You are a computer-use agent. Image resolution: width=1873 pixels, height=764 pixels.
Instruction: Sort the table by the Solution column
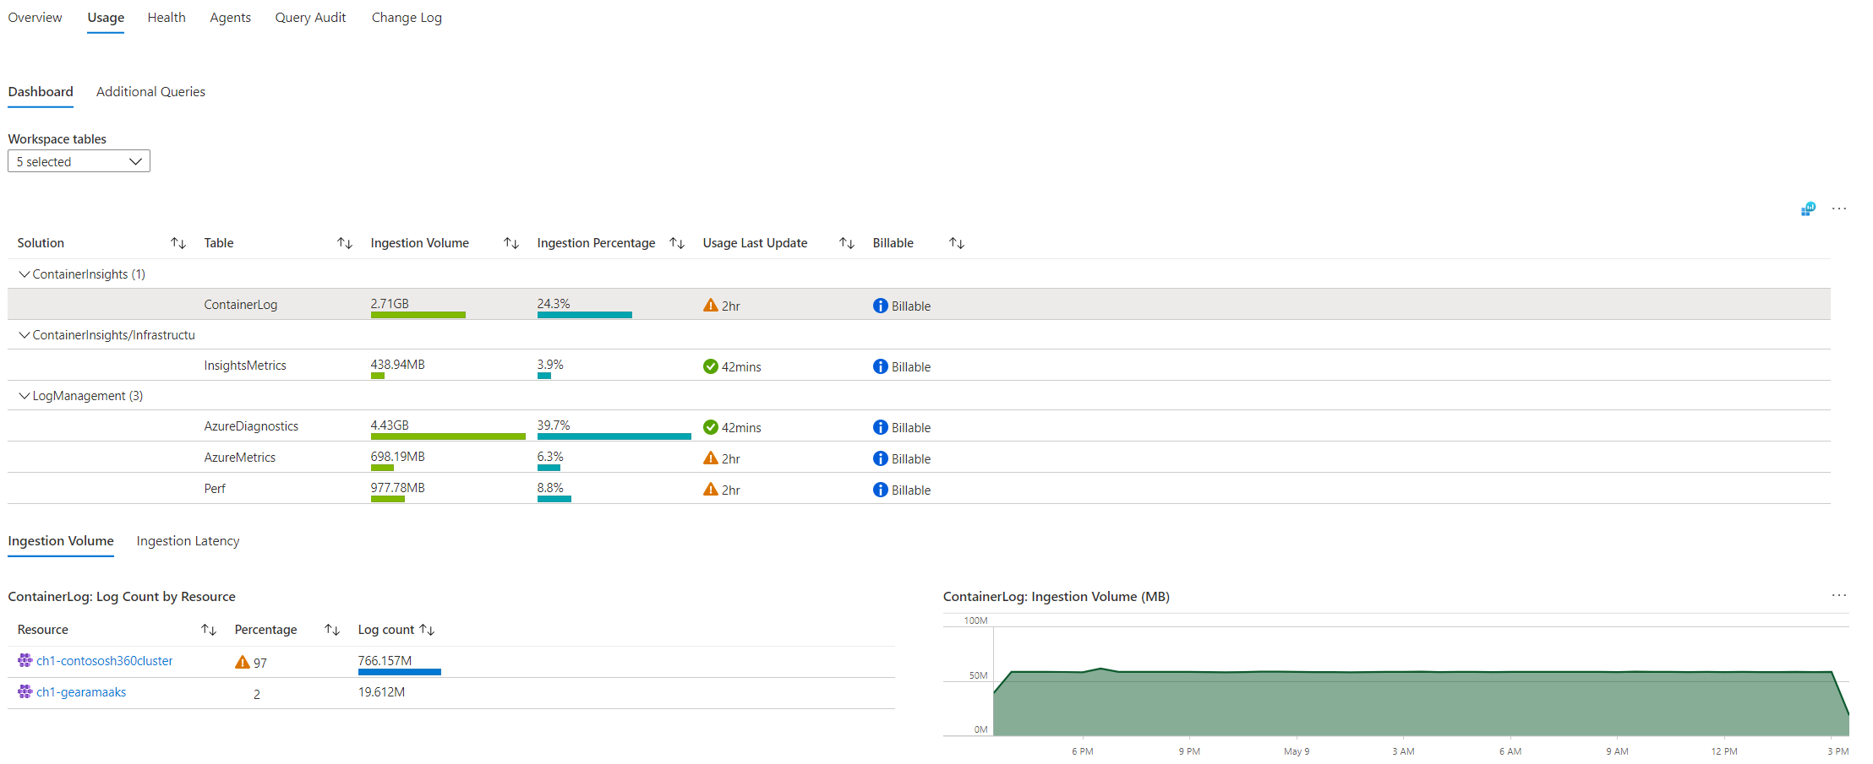tap(177, 243)
